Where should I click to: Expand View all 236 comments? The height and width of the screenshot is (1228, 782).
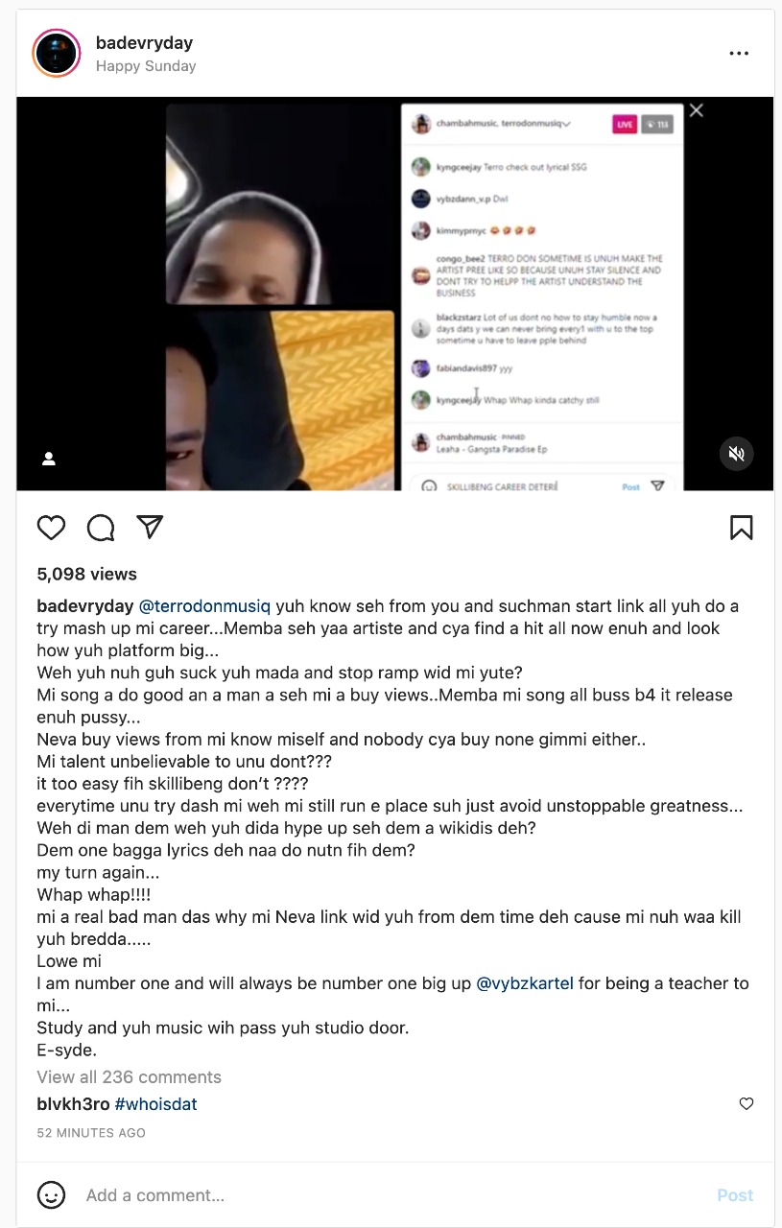130,1077
